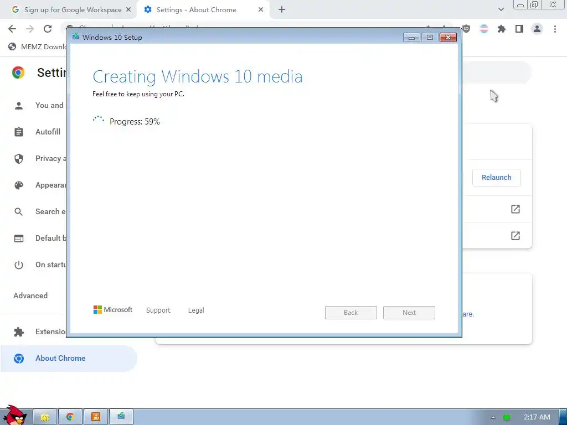Maximize the Windows 10 Setup window
The image size is (567, 425).
(430, 38)
